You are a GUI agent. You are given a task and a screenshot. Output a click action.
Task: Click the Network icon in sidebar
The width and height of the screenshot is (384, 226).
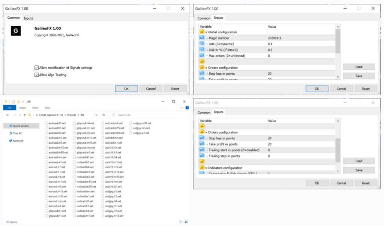pyautogui.click(x=10, y=141)
